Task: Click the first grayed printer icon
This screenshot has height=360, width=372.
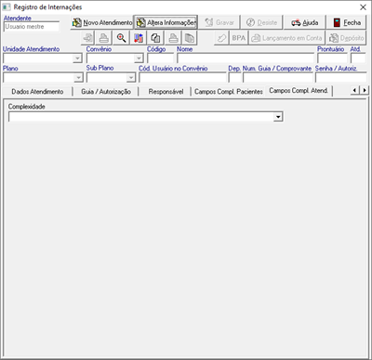Action: (104, 38)
